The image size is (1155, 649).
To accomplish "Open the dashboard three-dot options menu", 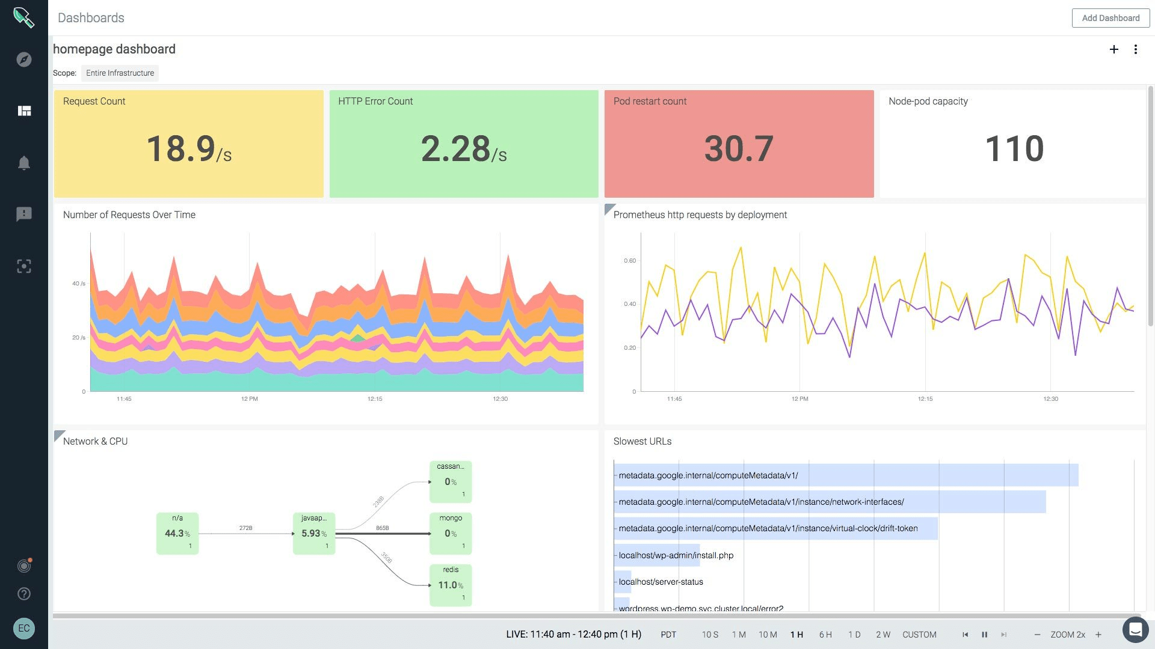I will pyautogui.click(x=1136, y=49).
